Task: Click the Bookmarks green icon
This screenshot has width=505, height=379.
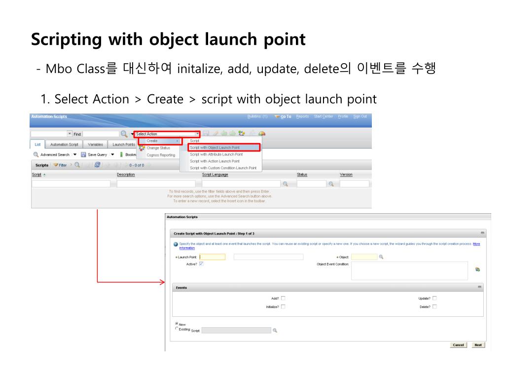Action: (121, 154)
